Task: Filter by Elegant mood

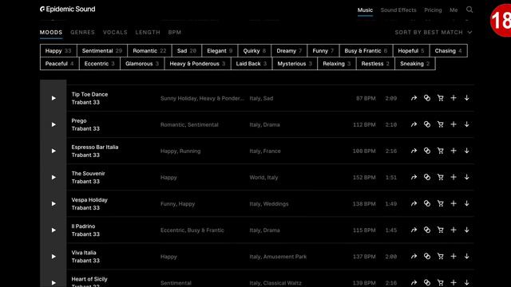Action: (220, 51)
